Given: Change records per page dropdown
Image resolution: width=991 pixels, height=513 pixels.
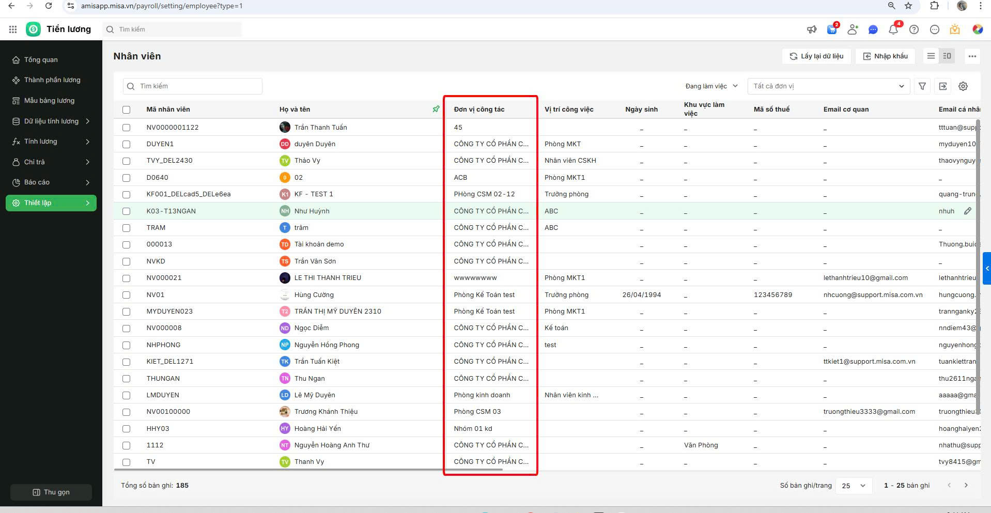Looking at the screenshot, I should click(x=853, y=486).
